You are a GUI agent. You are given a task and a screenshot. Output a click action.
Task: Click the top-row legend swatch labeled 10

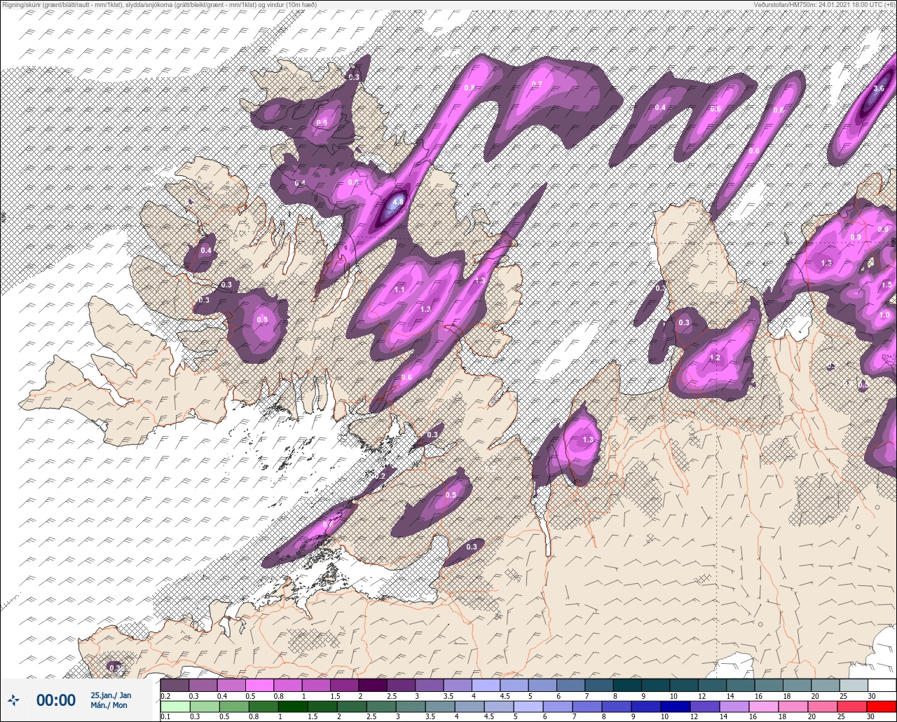[x=683, y=685]
